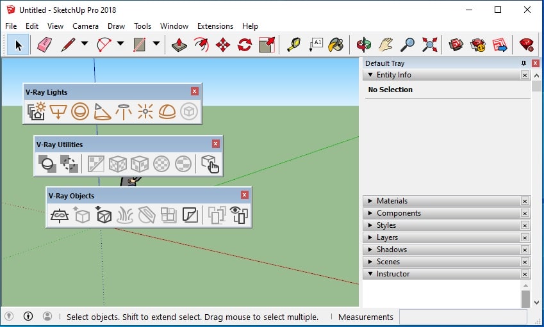Activate the Orbit camera tool
Image resolution: width=544 pixels, height=327 pixels.
[364, 45]
